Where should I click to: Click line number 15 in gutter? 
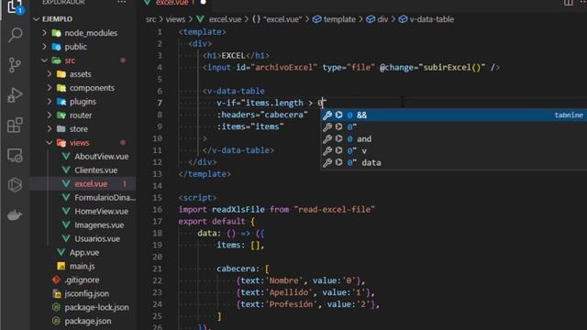tap(157, 198)
